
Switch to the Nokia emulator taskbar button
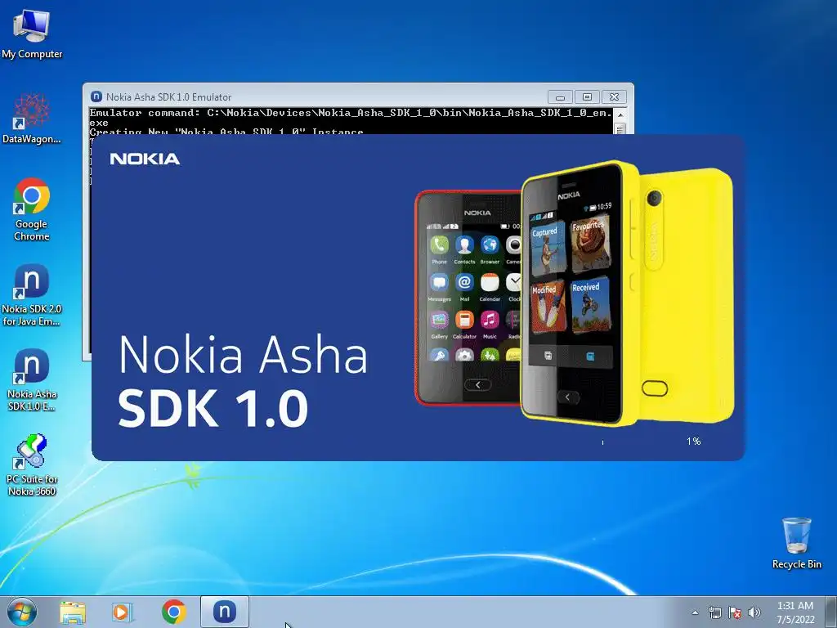pyautogui.click(x=225, y=612)
